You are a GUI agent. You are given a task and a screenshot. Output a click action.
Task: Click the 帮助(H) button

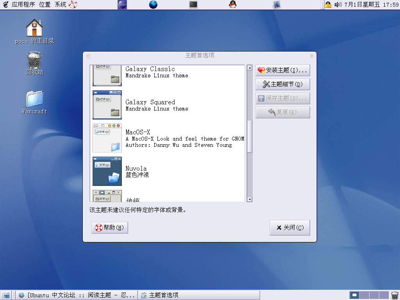click(110, 228)
